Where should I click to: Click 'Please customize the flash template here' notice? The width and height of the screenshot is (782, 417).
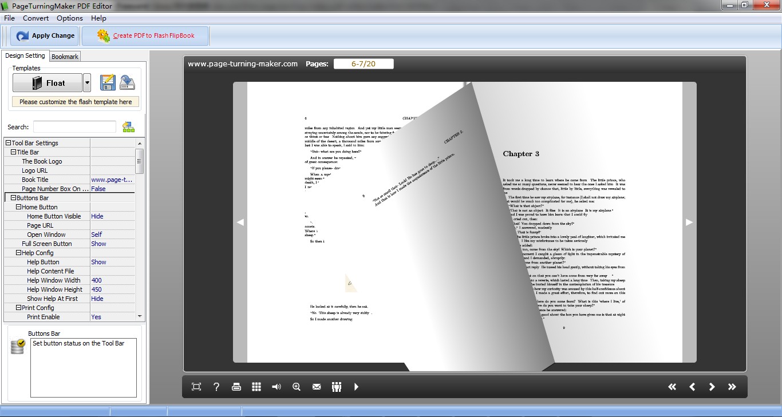(x=76, y=102)
